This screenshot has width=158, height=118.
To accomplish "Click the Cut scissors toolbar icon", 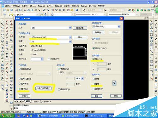I will pyautogui.click(x=25, y=10).
